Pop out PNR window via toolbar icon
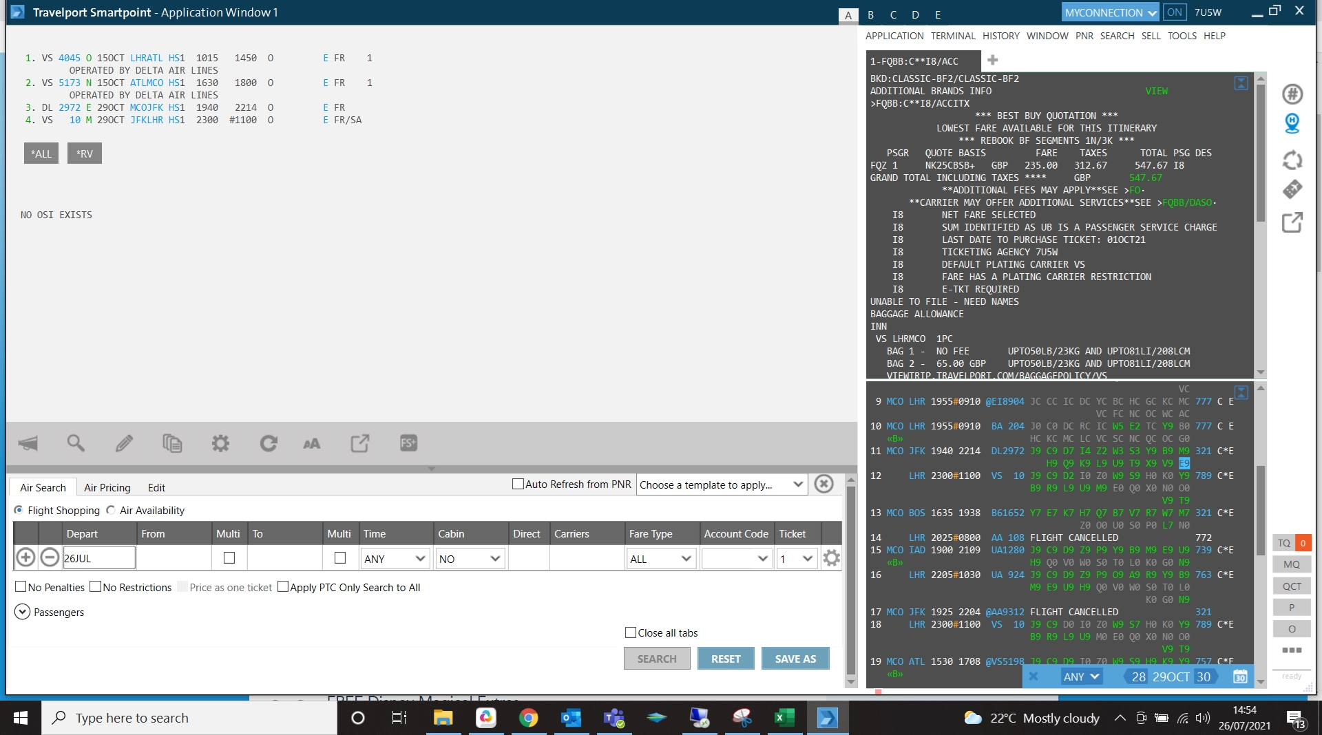This screenshot has width=1322, height=735. (x=360, y=443)
